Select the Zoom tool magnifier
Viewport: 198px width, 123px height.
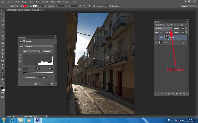[2, 82]
